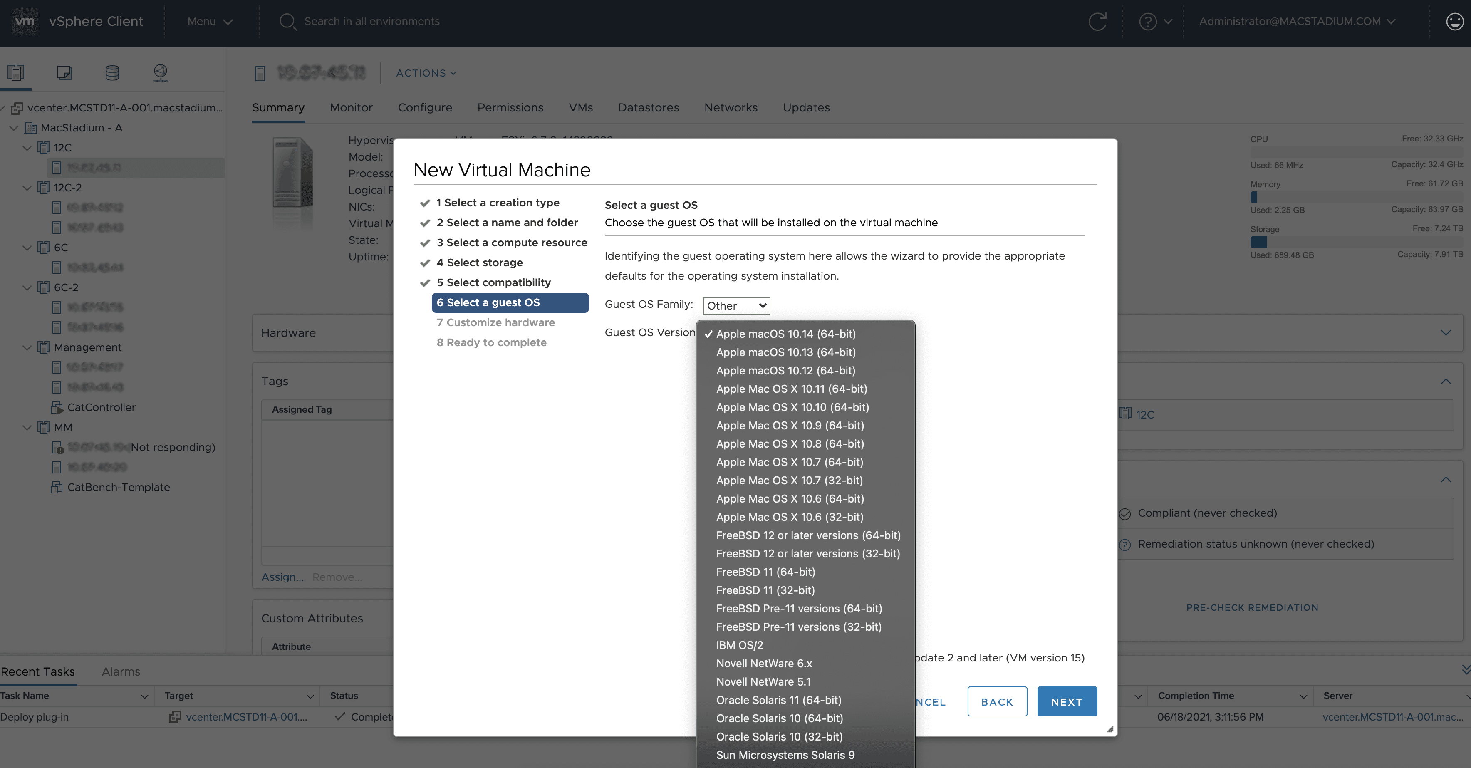Refresh vSphere Client data with the refresh icon
This screenshot has width=1471, height=768.
[1097, 21]
